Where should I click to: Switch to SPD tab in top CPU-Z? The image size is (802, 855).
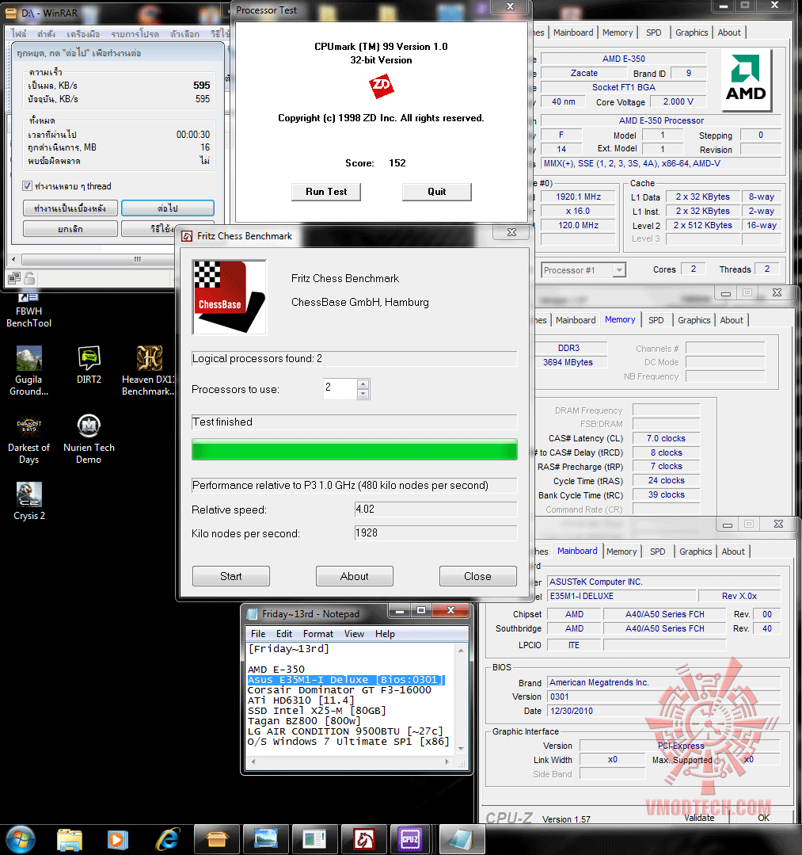pyautogui.click(x=653, y=32)
